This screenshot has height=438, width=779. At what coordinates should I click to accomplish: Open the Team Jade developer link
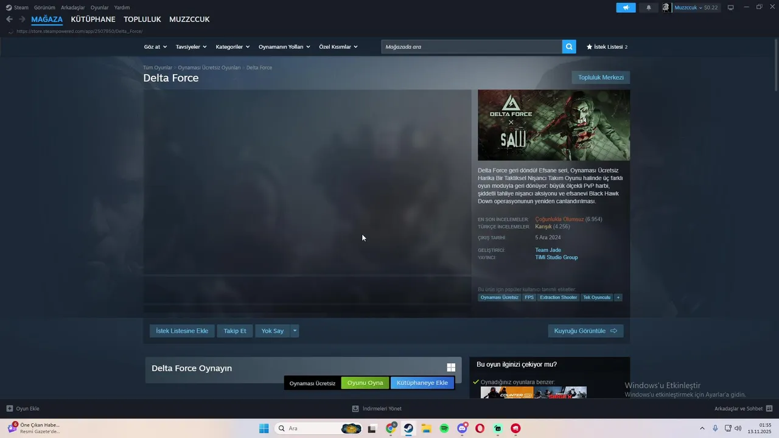point(548,250)
